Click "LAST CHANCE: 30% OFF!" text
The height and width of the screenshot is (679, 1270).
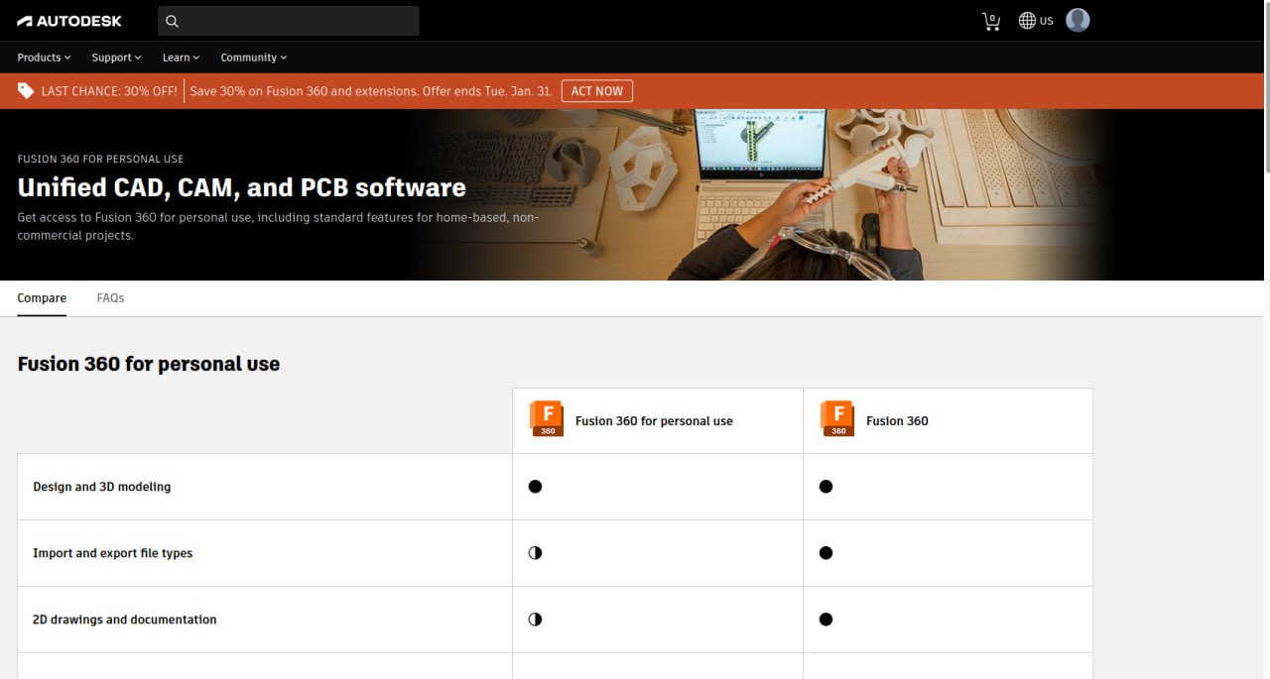point(109,91)
